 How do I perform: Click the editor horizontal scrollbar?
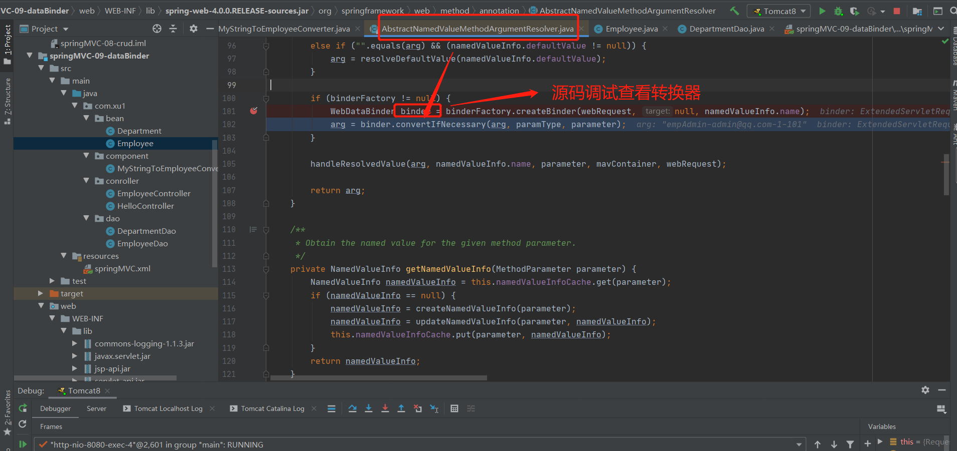[378, 378]
